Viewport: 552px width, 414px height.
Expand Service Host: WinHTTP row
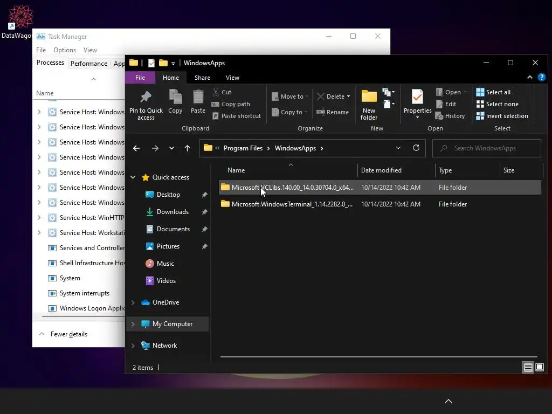coord(39,218)
